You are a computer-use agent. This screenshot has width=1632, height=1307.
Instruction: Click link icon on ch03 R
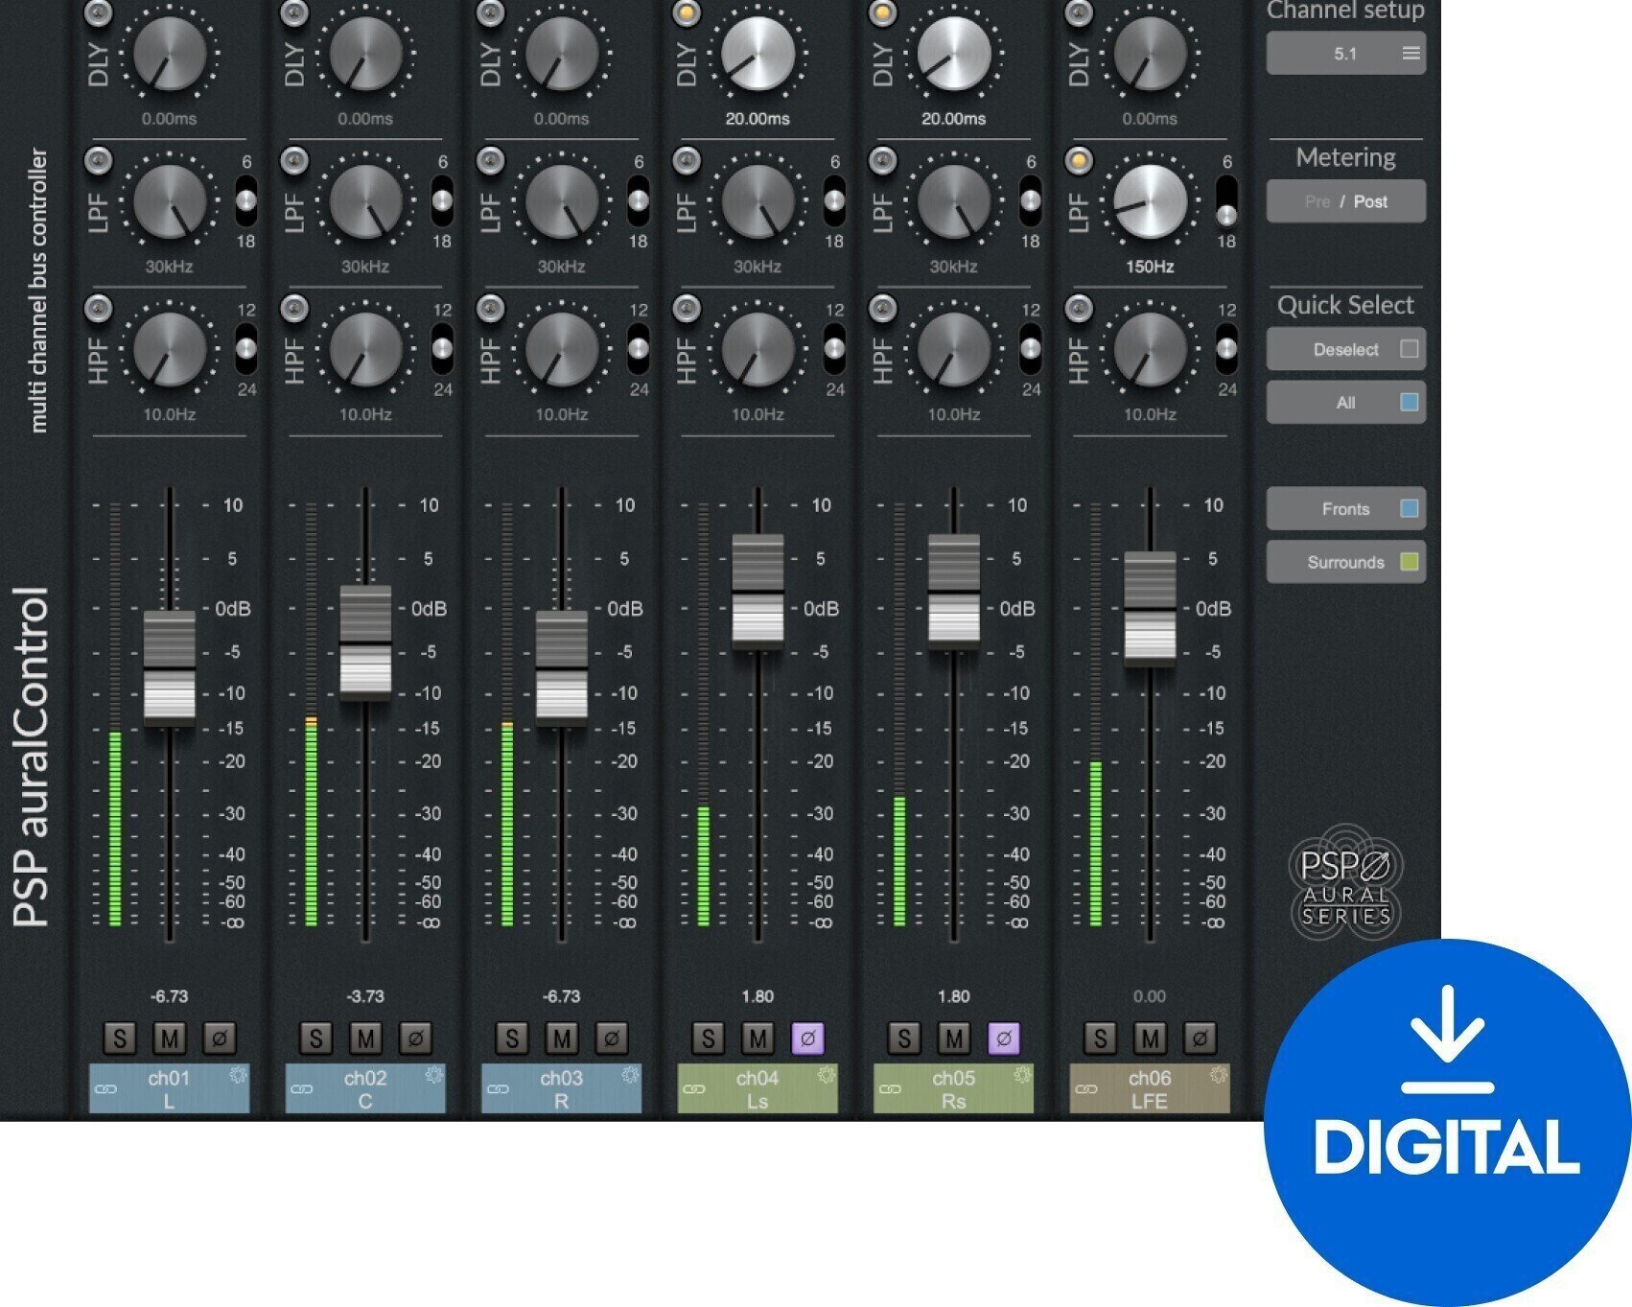click(x=498, y=1090)
